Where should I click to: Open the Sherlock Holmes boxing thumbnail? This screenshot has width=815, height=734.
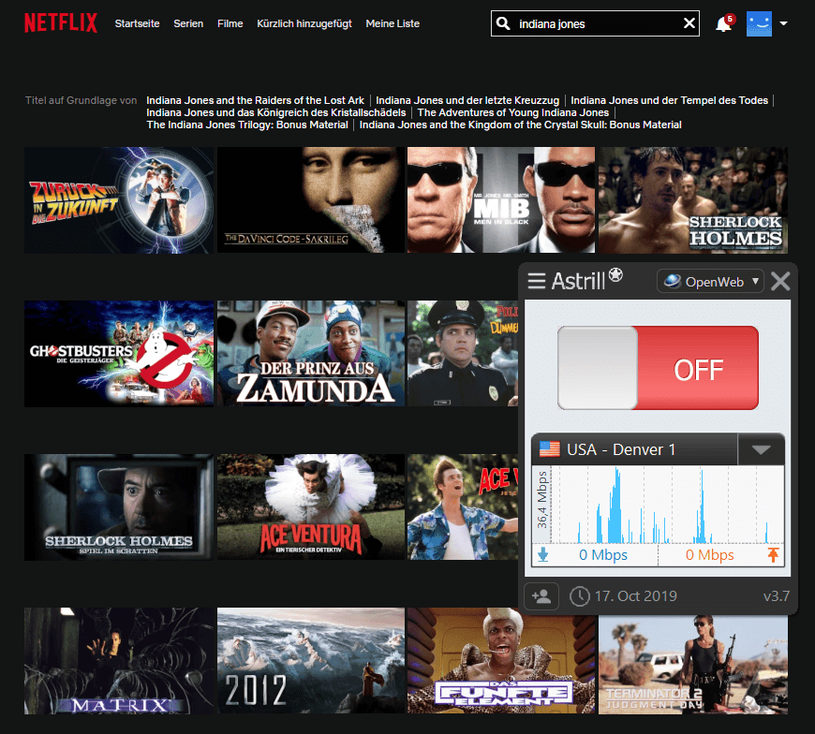693,200
